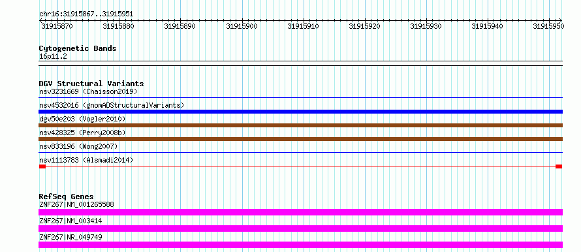Open the dgv50e203 (Vogler2010) variant label

[x=82, y=119]
